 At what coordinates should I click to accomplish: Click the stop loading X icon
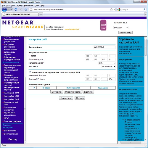coord(21,9)
